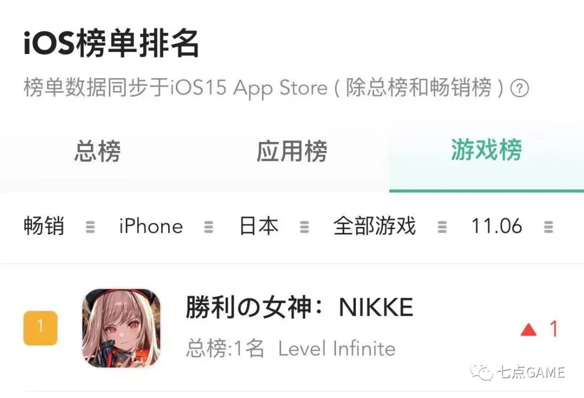Select the 游戏榜 tab
The image size is (584, 398).
(x=487, y=150)
